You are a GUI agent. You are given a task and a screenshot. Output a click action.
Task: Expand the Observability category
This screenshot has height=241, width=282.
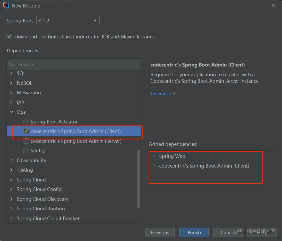(11, 160)
